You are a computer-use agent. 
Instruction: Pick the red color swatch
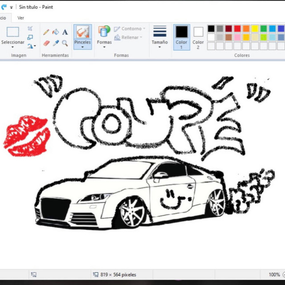pos(237,28)
